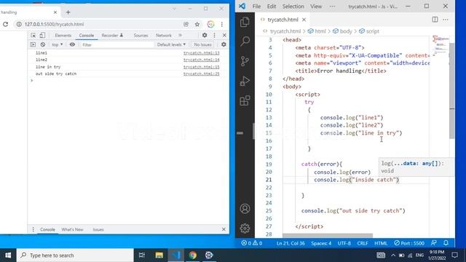This screenshot has height=262, width=466.
Task: Open console settings gear
Action: pos(224,44)
